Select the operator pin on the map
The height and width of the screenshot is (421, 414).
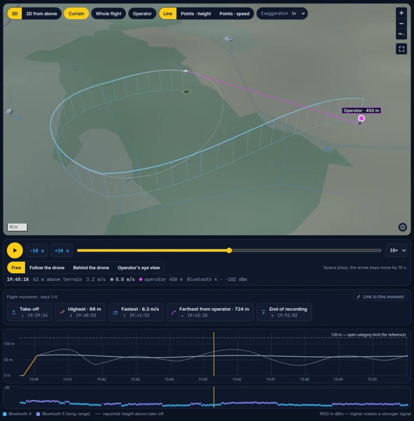click(361, 118)
